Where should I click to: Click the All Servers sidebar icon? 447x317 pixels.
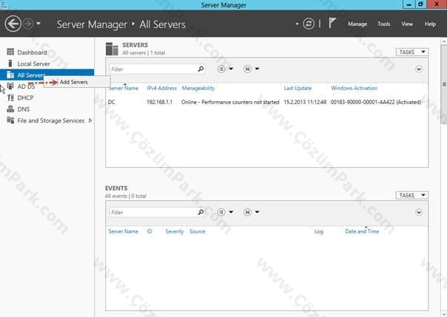(10, 75)
